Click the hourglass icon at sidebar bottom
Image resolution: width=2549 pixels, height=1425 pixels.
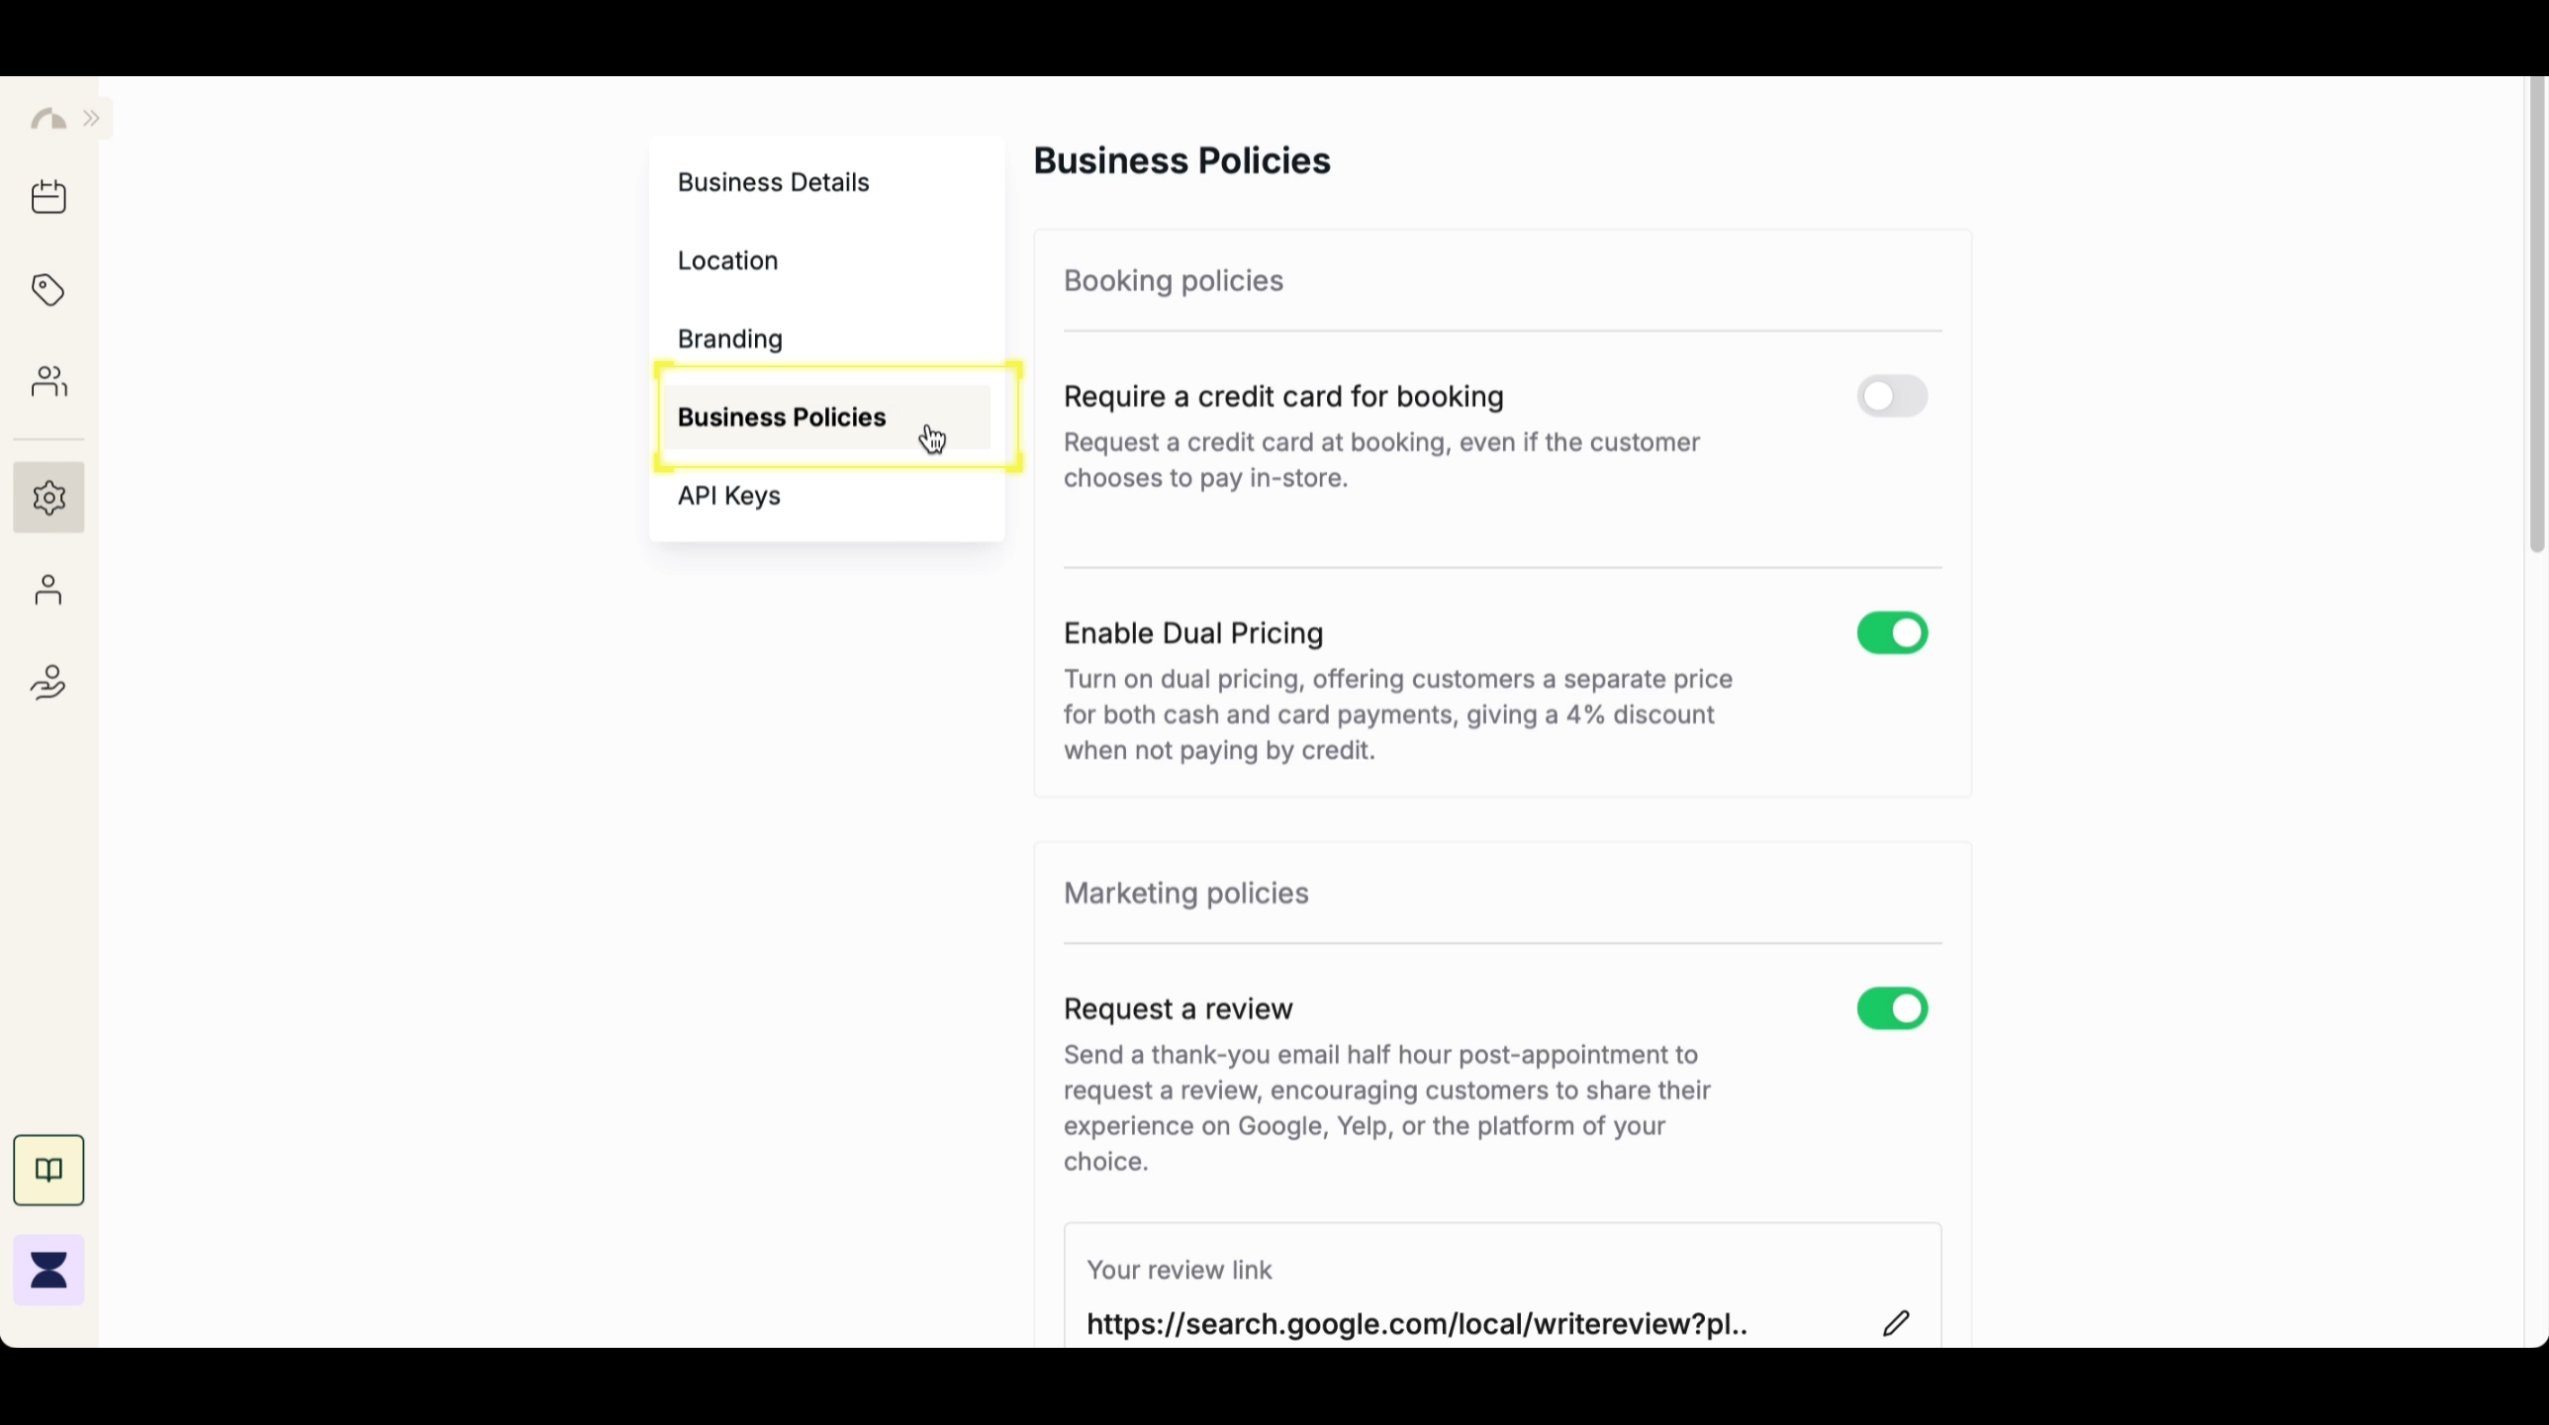point(47,1270)
